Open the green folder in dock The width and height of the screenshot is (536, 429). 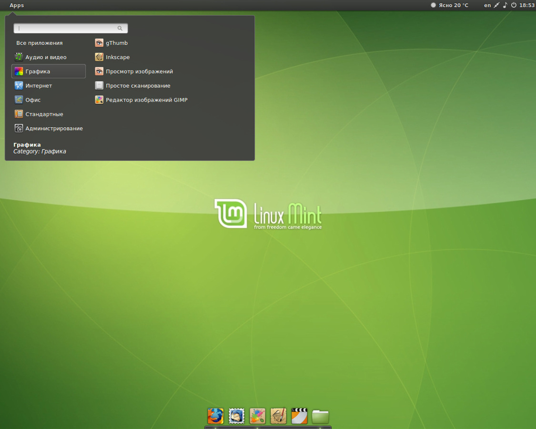tap(320, 417)
